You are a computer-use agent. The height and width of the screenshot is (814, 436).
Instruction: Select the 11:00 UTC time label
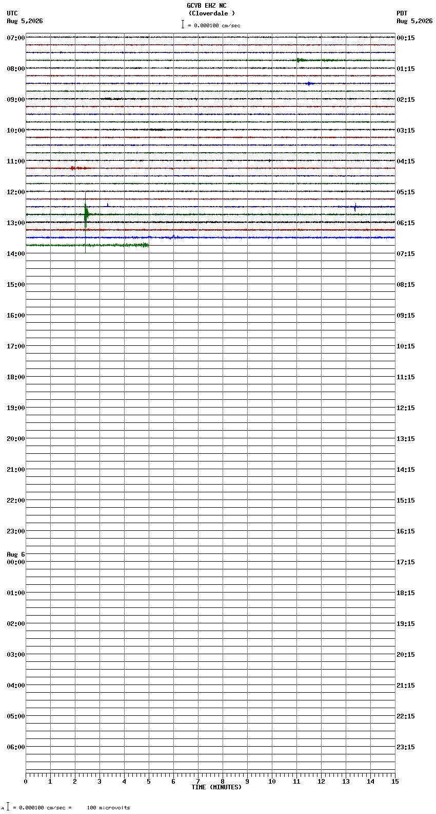(16, 161)
